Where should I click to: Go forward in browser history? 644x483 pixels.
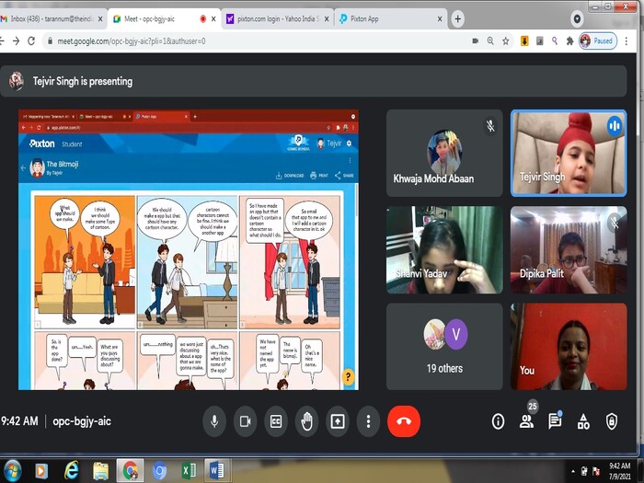pyautogui.click(x=16, y=41)
